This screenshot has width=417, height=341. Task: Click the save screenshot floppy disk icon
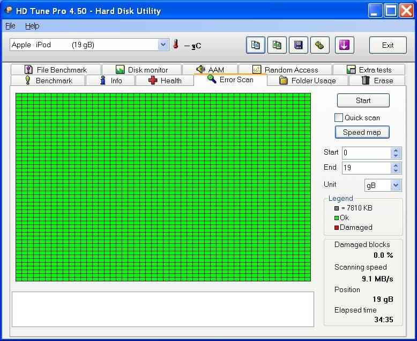click(x=299, y=45)
